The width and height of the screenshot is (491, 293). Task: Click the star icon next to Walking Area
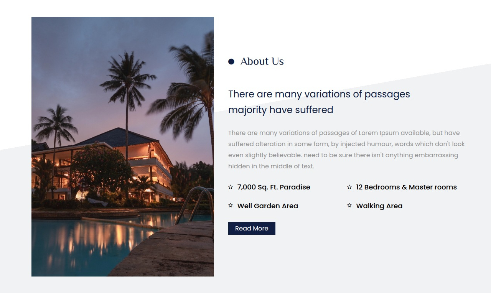point(349,206)
